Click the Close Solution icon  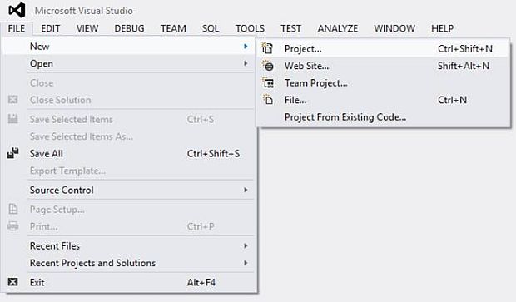point(12,99)
